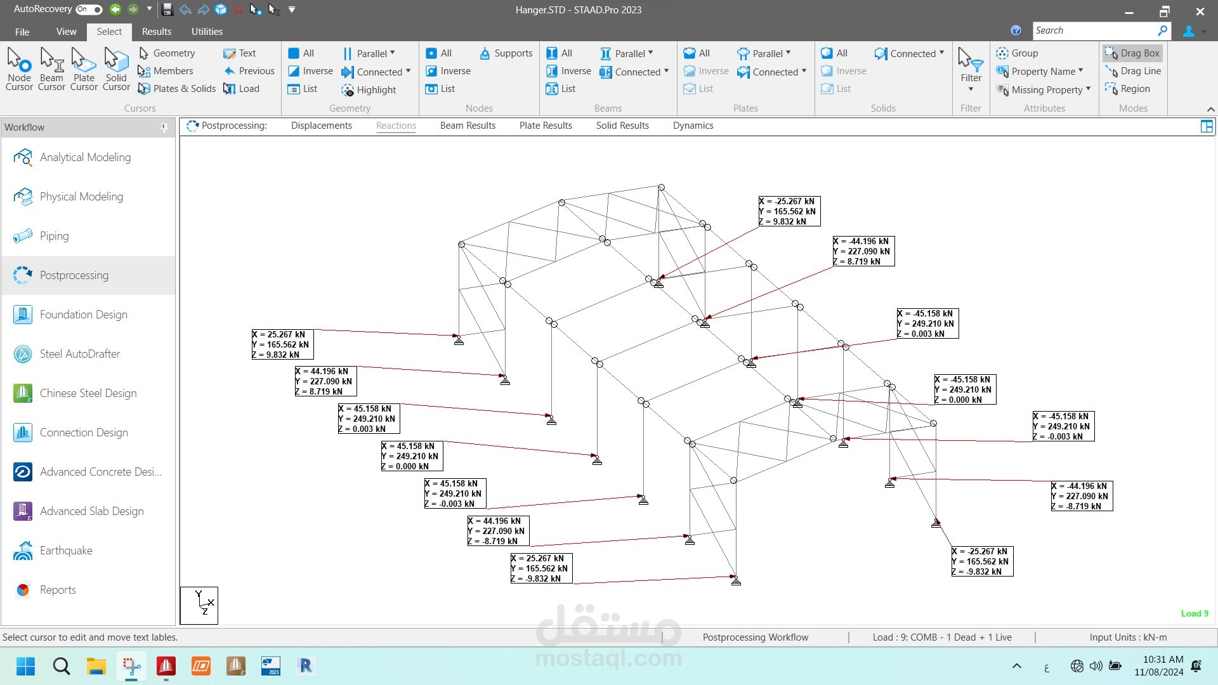The width and height of the screenshot is (1218, 685).
Task: Click the Supports nodes button
Action: pyautogui.click(x=506, y=53)
